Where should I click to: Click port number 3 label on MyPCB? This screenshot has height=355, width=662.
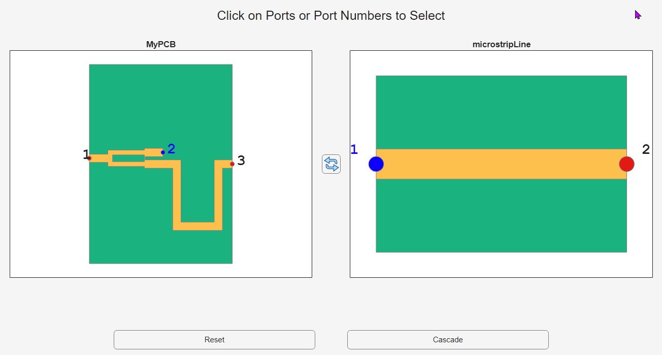click(241, 160)
